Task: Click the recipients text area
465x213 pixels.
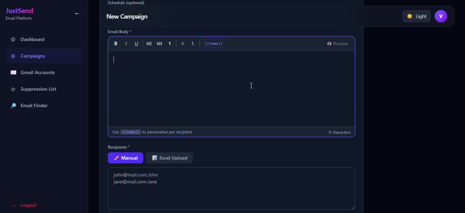Action: [231, 189]
